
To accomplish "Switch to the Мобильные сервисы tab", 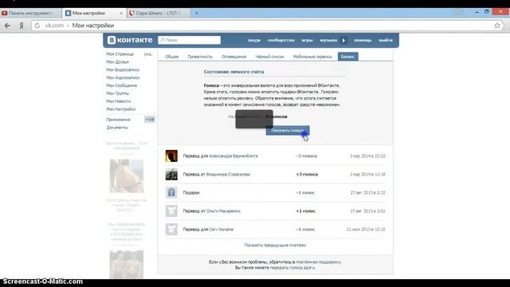I will point(312,57).
